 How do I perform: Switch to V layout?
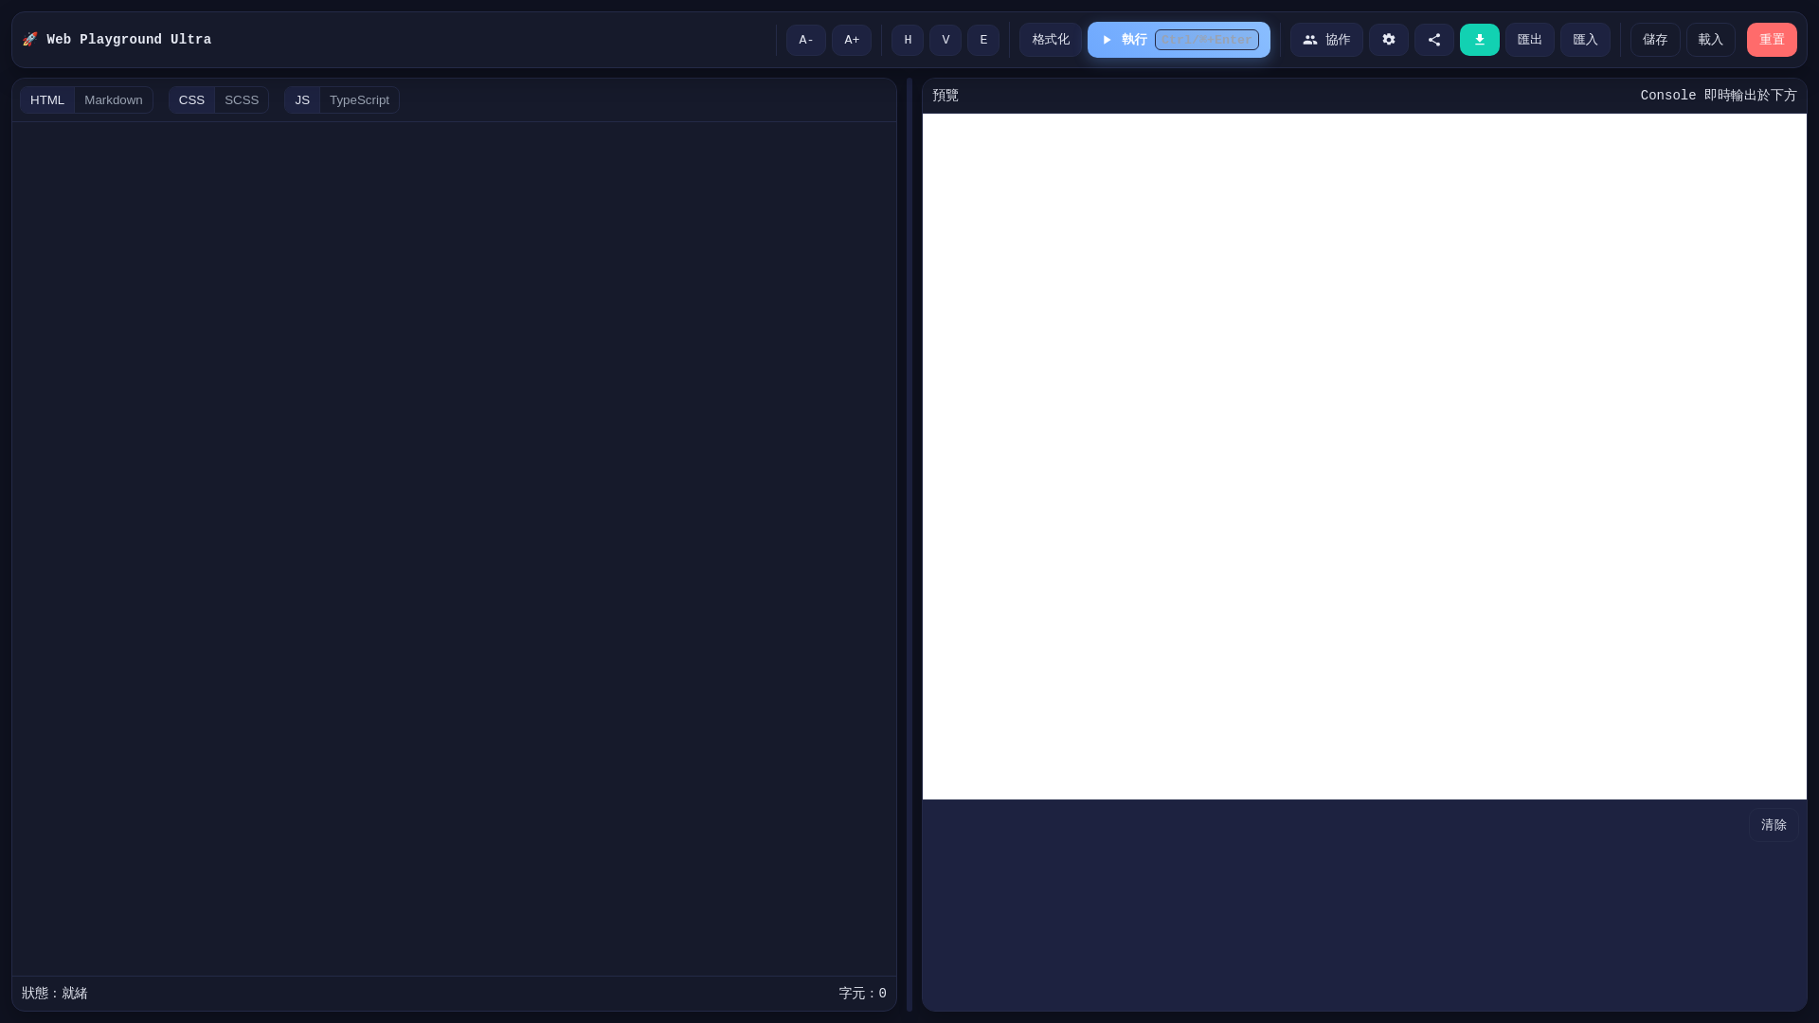click(x=946, y=40)
